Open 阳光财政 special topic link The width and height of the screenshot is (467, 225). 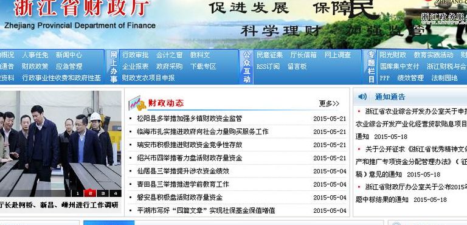click(x=393, y=55)
